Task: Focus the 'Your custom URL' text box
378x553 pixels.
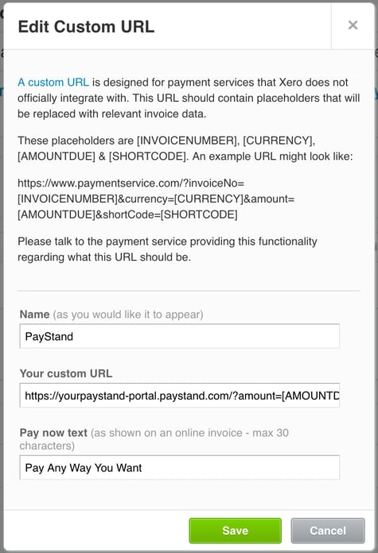Action: pyautogui.click(x=180, y=396)
